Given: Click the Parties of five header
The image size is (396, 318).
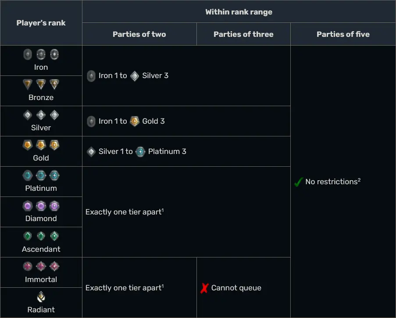Looking at the screenshot, I should 343,34.
